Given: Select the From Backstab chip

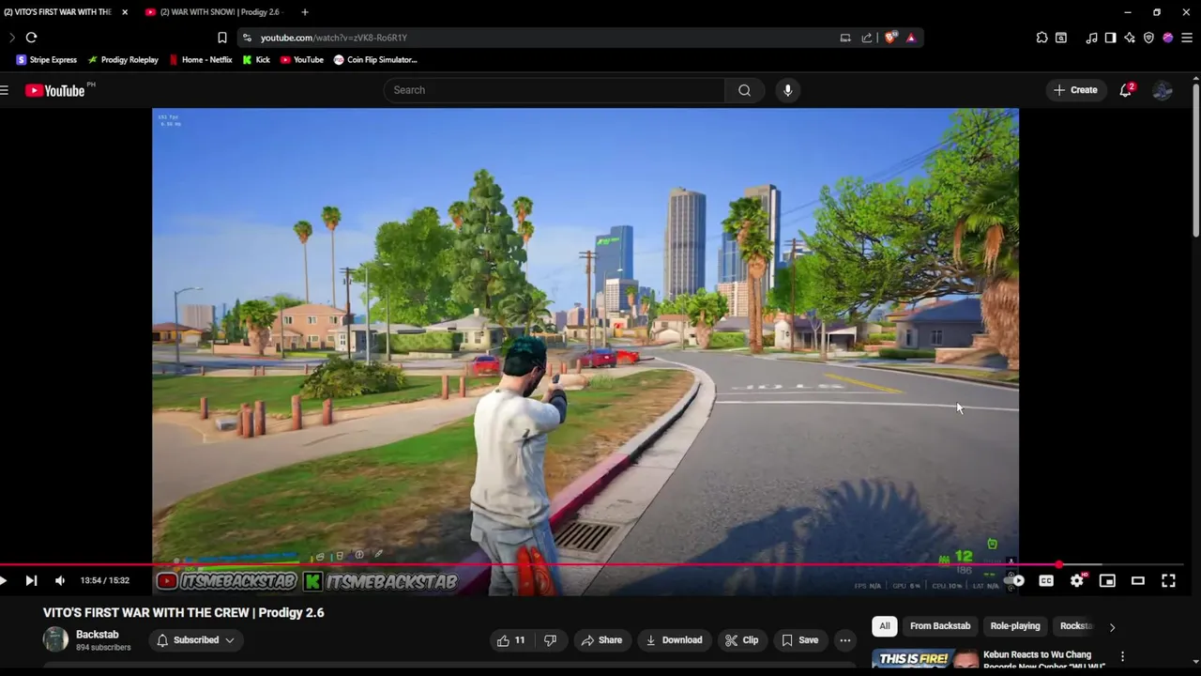Looking at the screenshot, I should coord(940,626).
